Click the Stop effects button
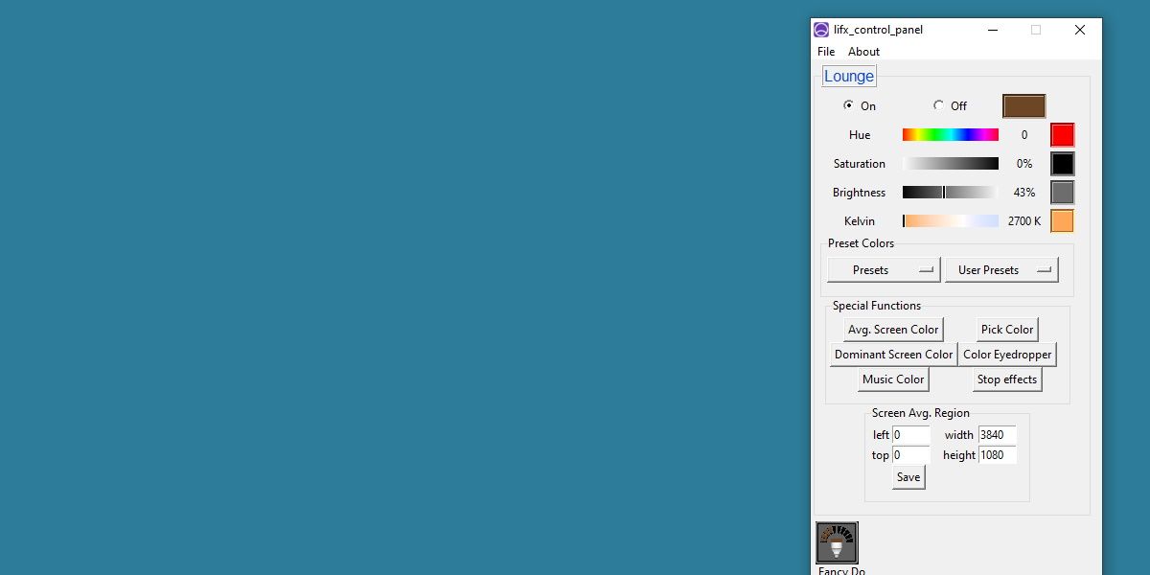 [x=1007, y=379]
